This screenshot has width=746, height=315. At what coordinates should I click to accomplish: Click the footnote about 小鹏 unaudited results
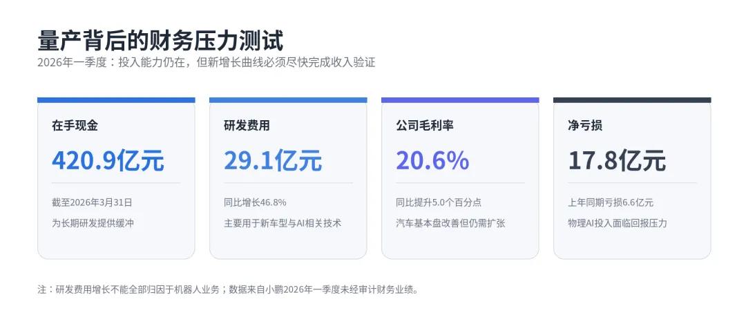click(229, 289)
